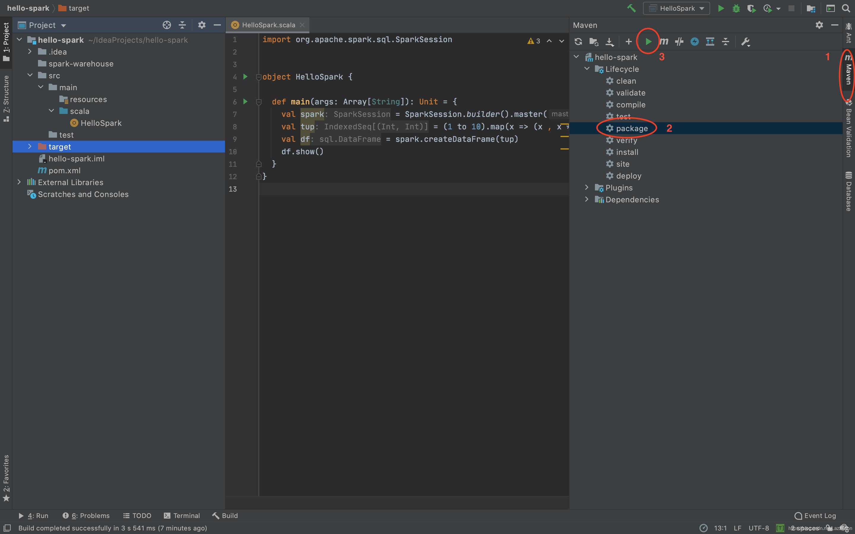855x534 pixels.
Task: Toggle the Ant side tab
Action: (x=848, y=33)
